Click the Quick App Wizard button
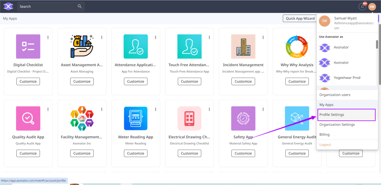Image resolution: width=381 pixels, height=185 pixels. click(299, 18)
